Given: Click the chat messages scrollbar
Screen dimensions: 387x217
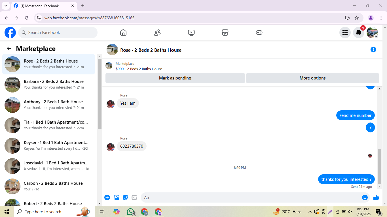Looking at the screenshot, I should click(379, 166).
